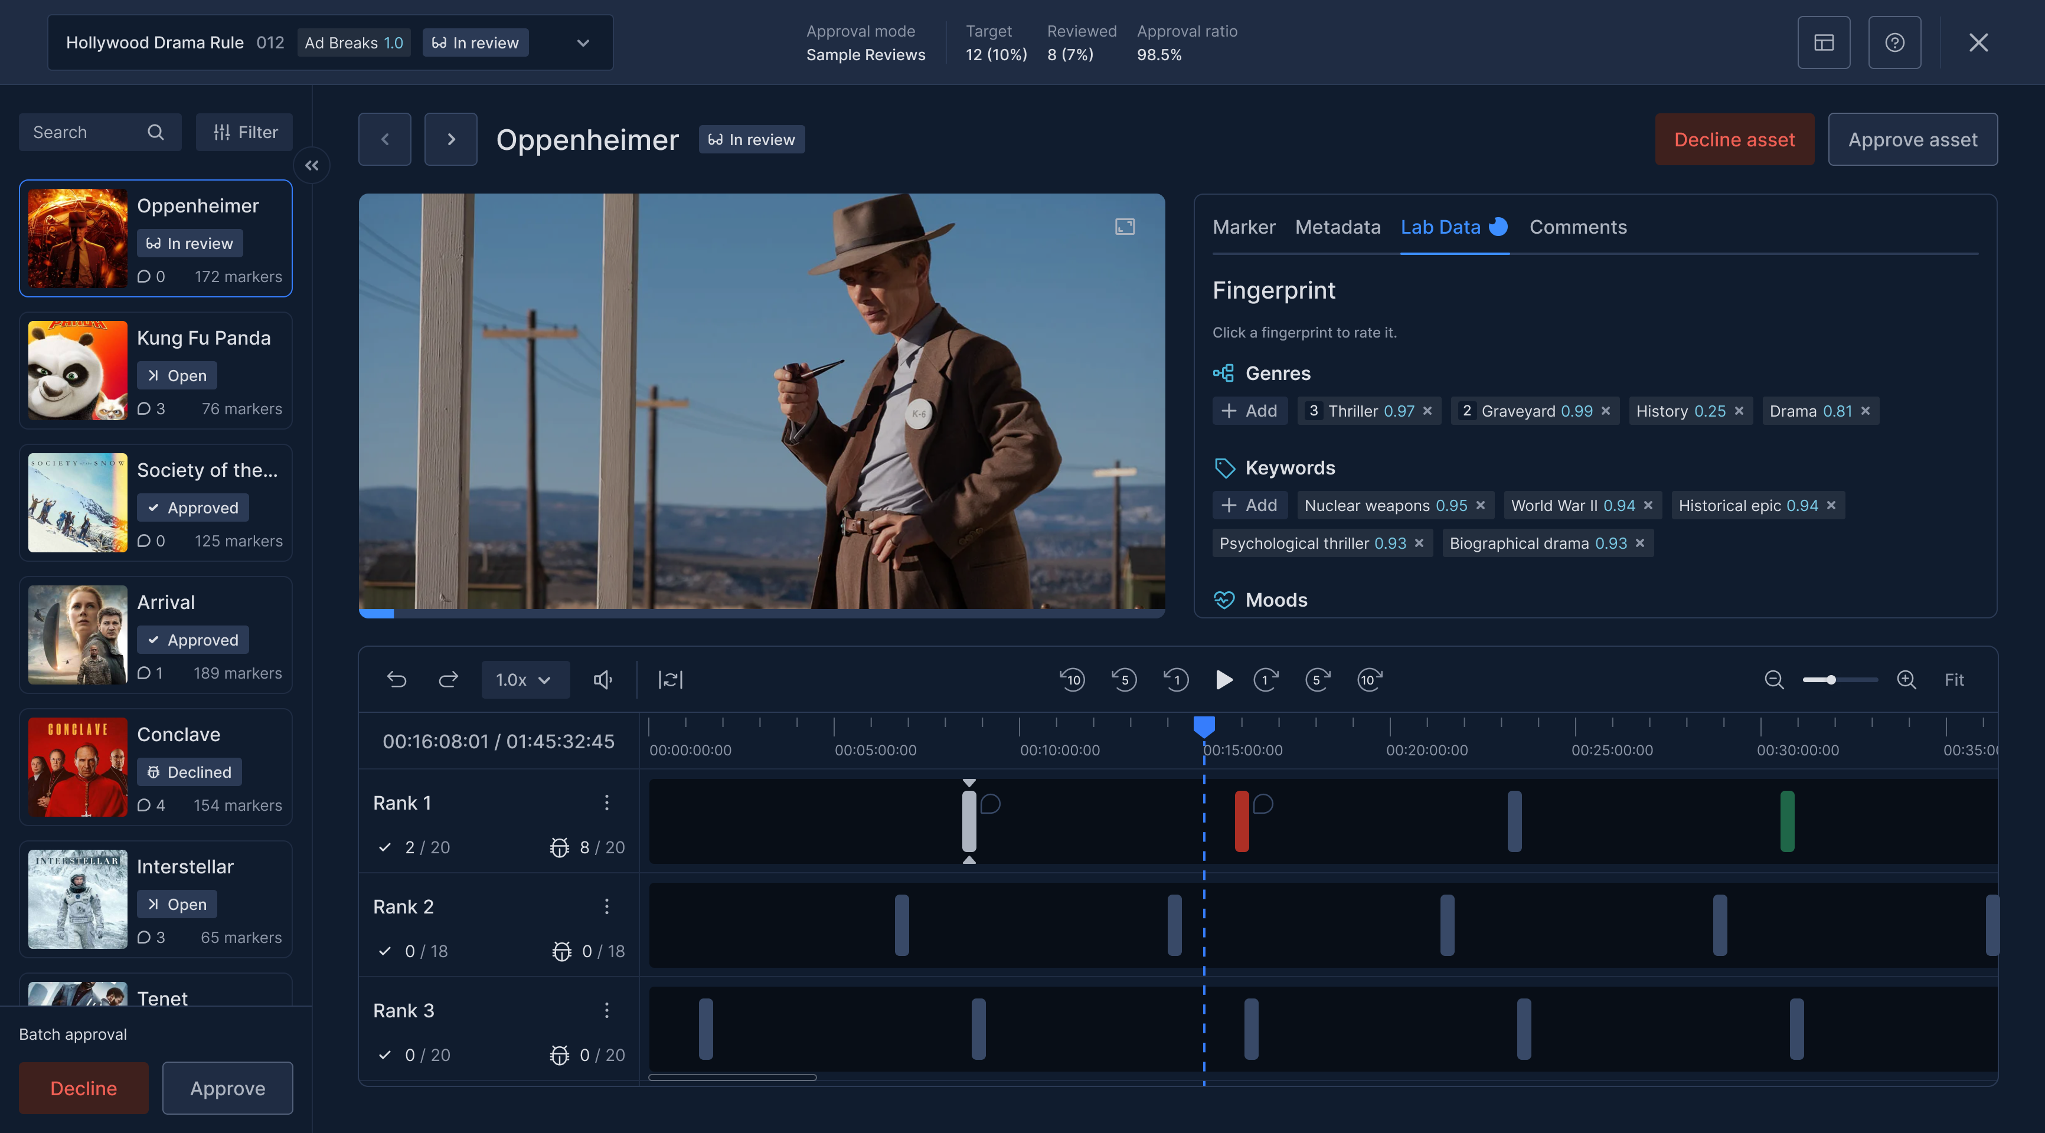The image size is (2045, 1133).
Task: Collapse the asset list sidebar
Action: 312,165
